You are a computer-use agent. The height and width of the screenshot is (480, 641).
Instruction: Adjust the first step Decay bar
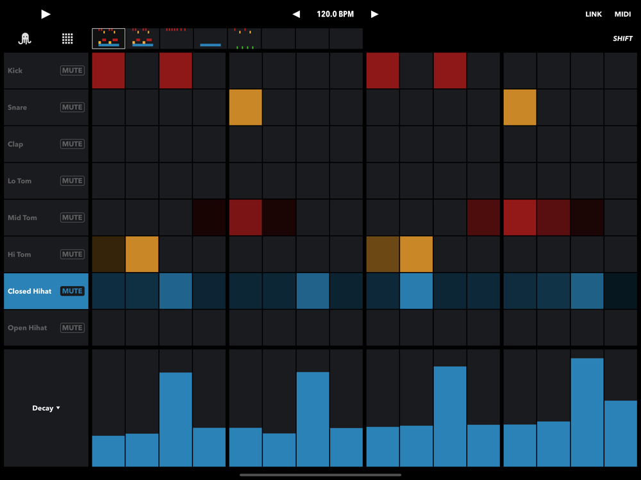108,451
